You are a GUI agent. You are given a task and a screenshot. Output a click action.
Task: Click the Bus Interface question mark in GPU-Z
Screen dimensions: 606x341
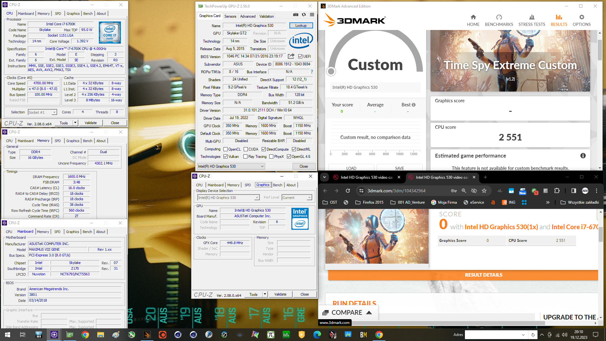[x=312, y=72]
